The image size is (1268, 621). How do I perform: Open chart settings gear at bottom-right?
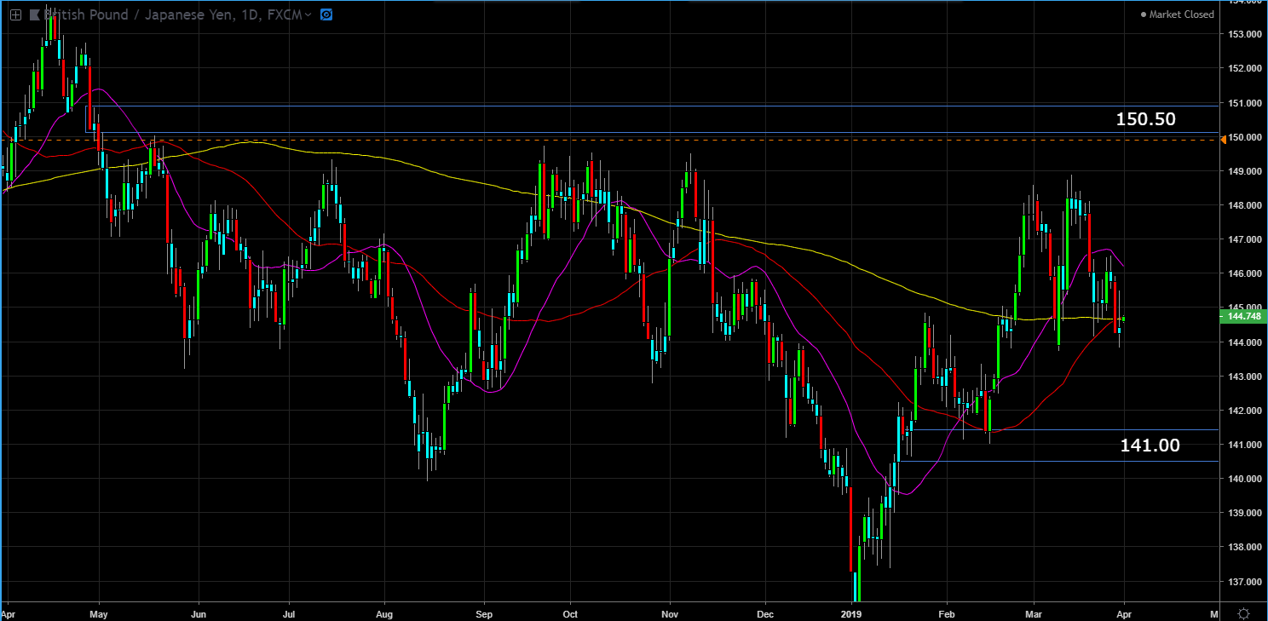[x=1244, y=613]
